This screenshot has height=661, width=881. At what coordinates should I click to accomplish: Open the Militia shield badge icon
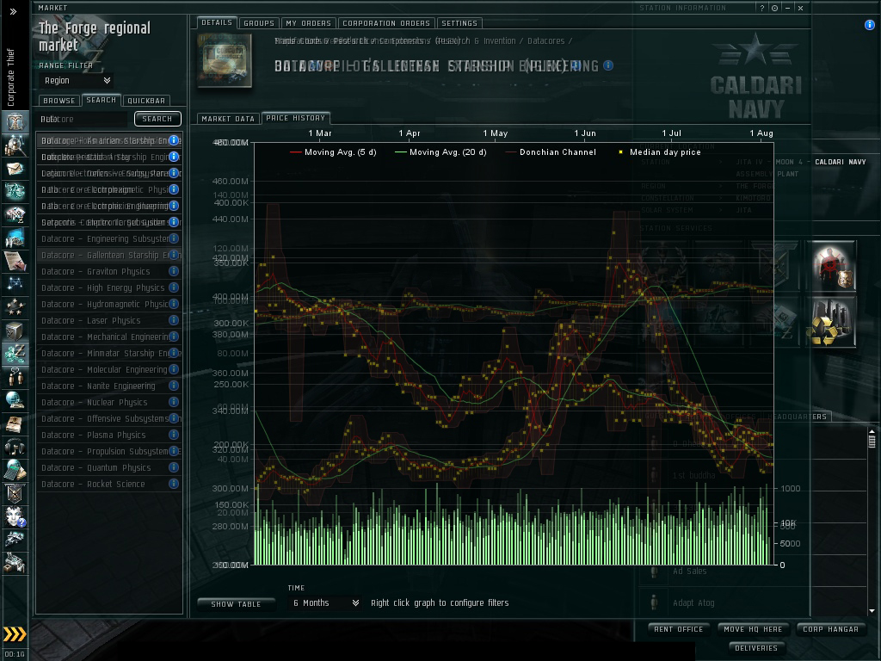[x=15, y=493]
